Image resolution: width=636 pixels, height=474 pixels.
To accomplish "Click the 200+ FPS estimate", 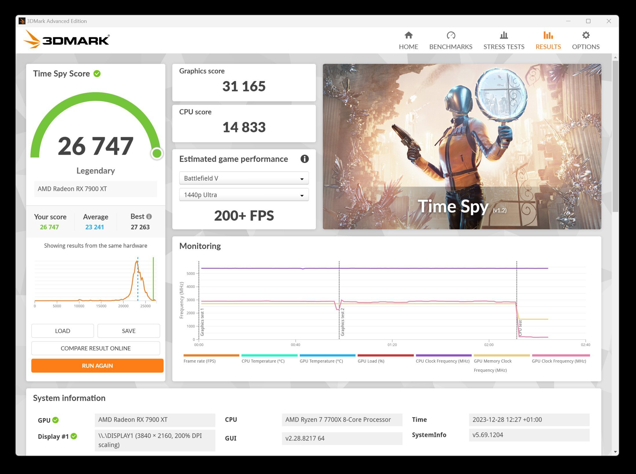I will (244, 216).
